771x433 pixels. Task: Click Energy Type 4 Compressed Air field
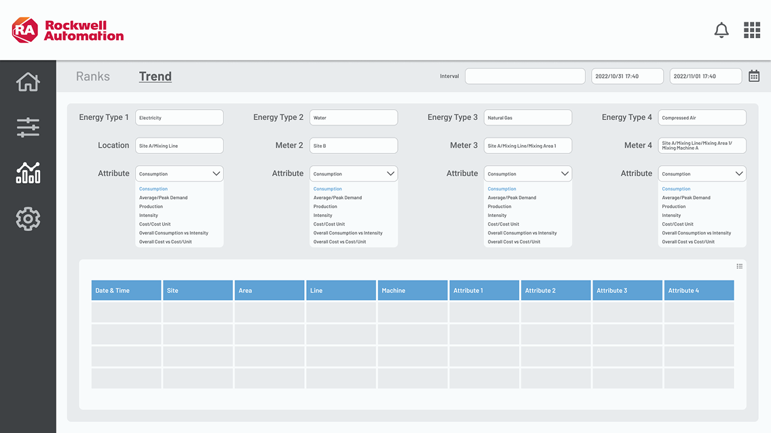click(702, 117)
